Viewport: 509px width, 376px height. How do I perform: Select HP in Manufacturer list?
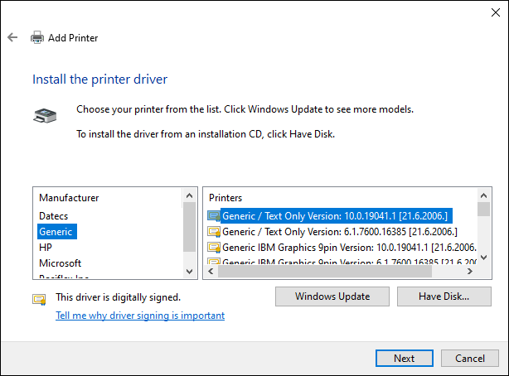(46, 248)
